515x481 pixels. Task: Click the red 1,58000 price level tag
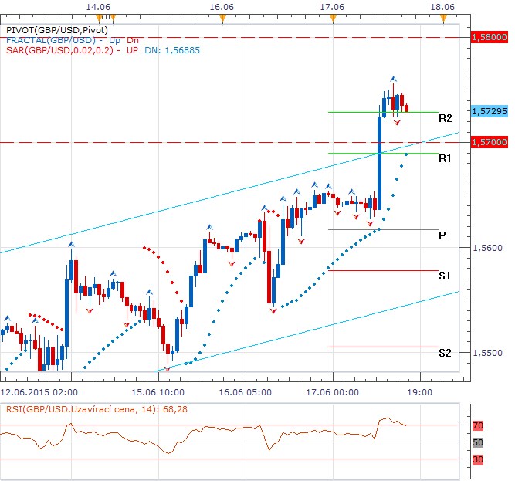490,36
